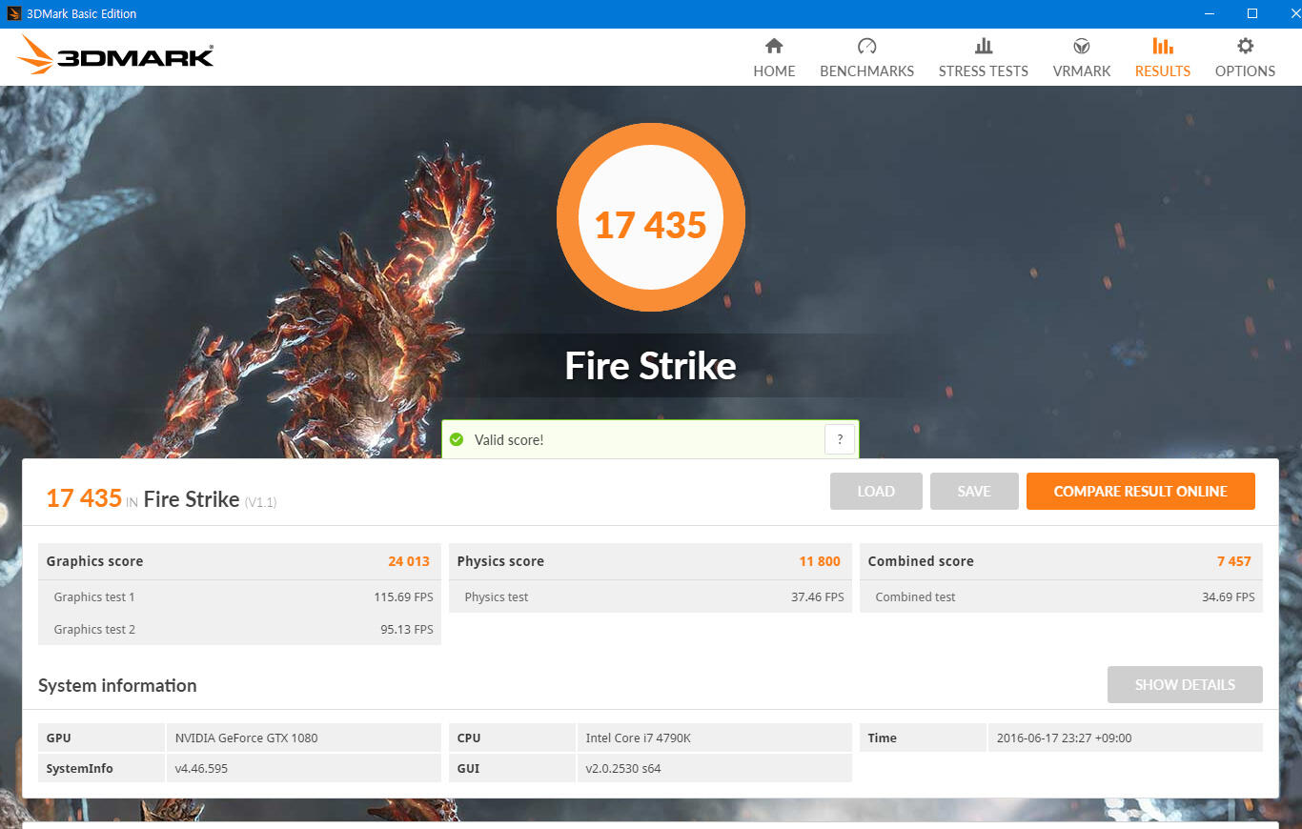
Task: Click the Graphics score heading
Action: tap(94, 561)
